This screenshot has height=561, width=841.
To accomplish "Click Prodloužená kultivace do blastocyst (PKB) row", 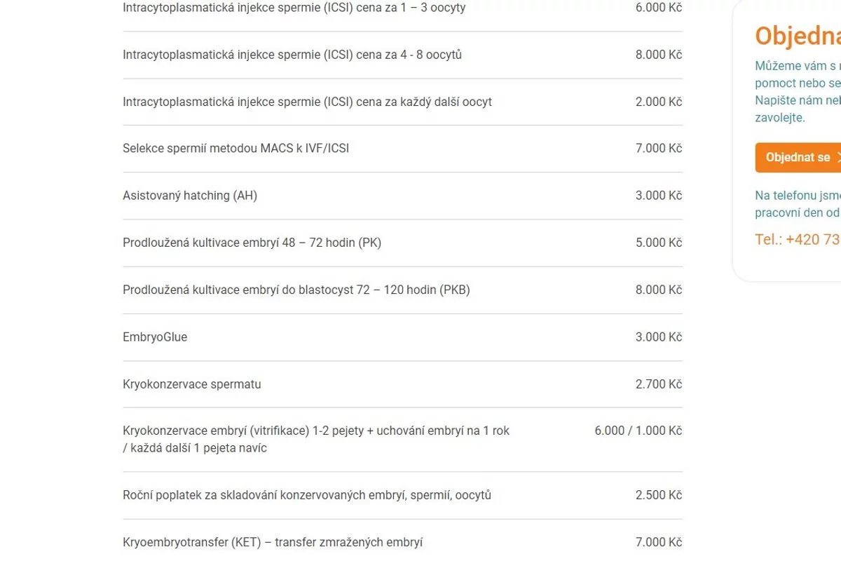I will [402, 290].
